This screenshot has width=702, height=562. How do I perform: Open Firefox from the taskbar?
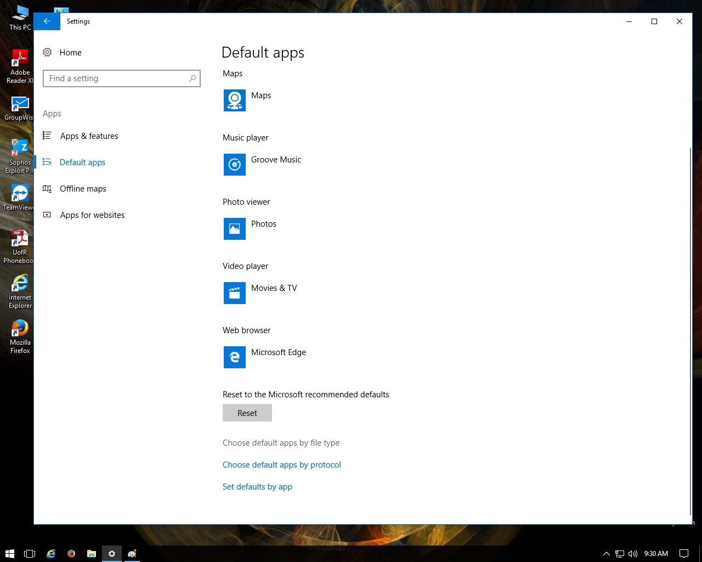[x=71, y=554]
